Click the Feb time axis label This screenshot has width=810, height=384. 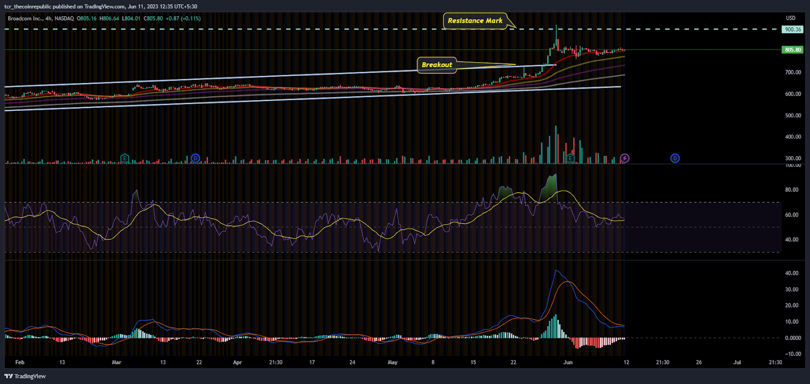pyautogui.click(x=20, y=362)
